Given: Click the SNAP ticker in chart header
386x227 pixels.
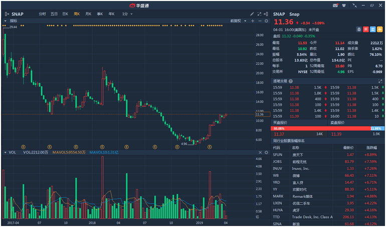Looking at the screenshot, I should click(x=18, y=14).
